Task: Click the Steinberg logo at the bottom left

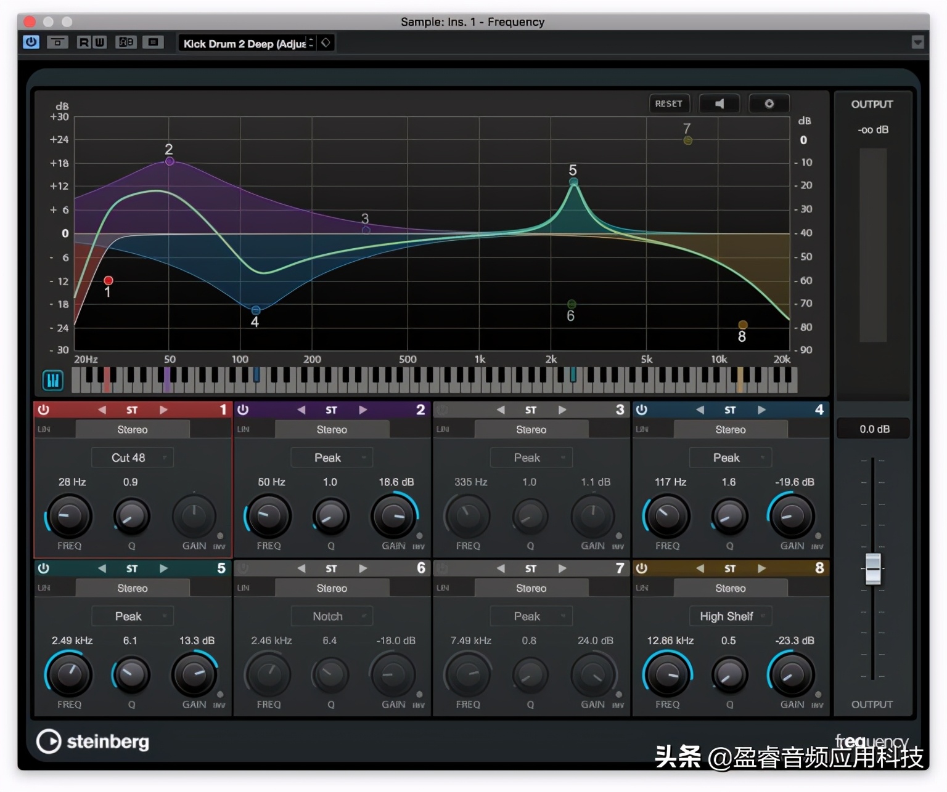Action: click(x=92, y=741)
